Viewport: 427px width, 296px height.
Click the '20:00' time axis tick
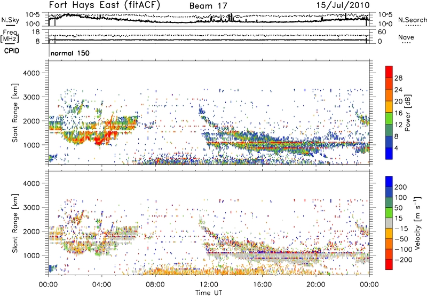(x=316, y=285)
